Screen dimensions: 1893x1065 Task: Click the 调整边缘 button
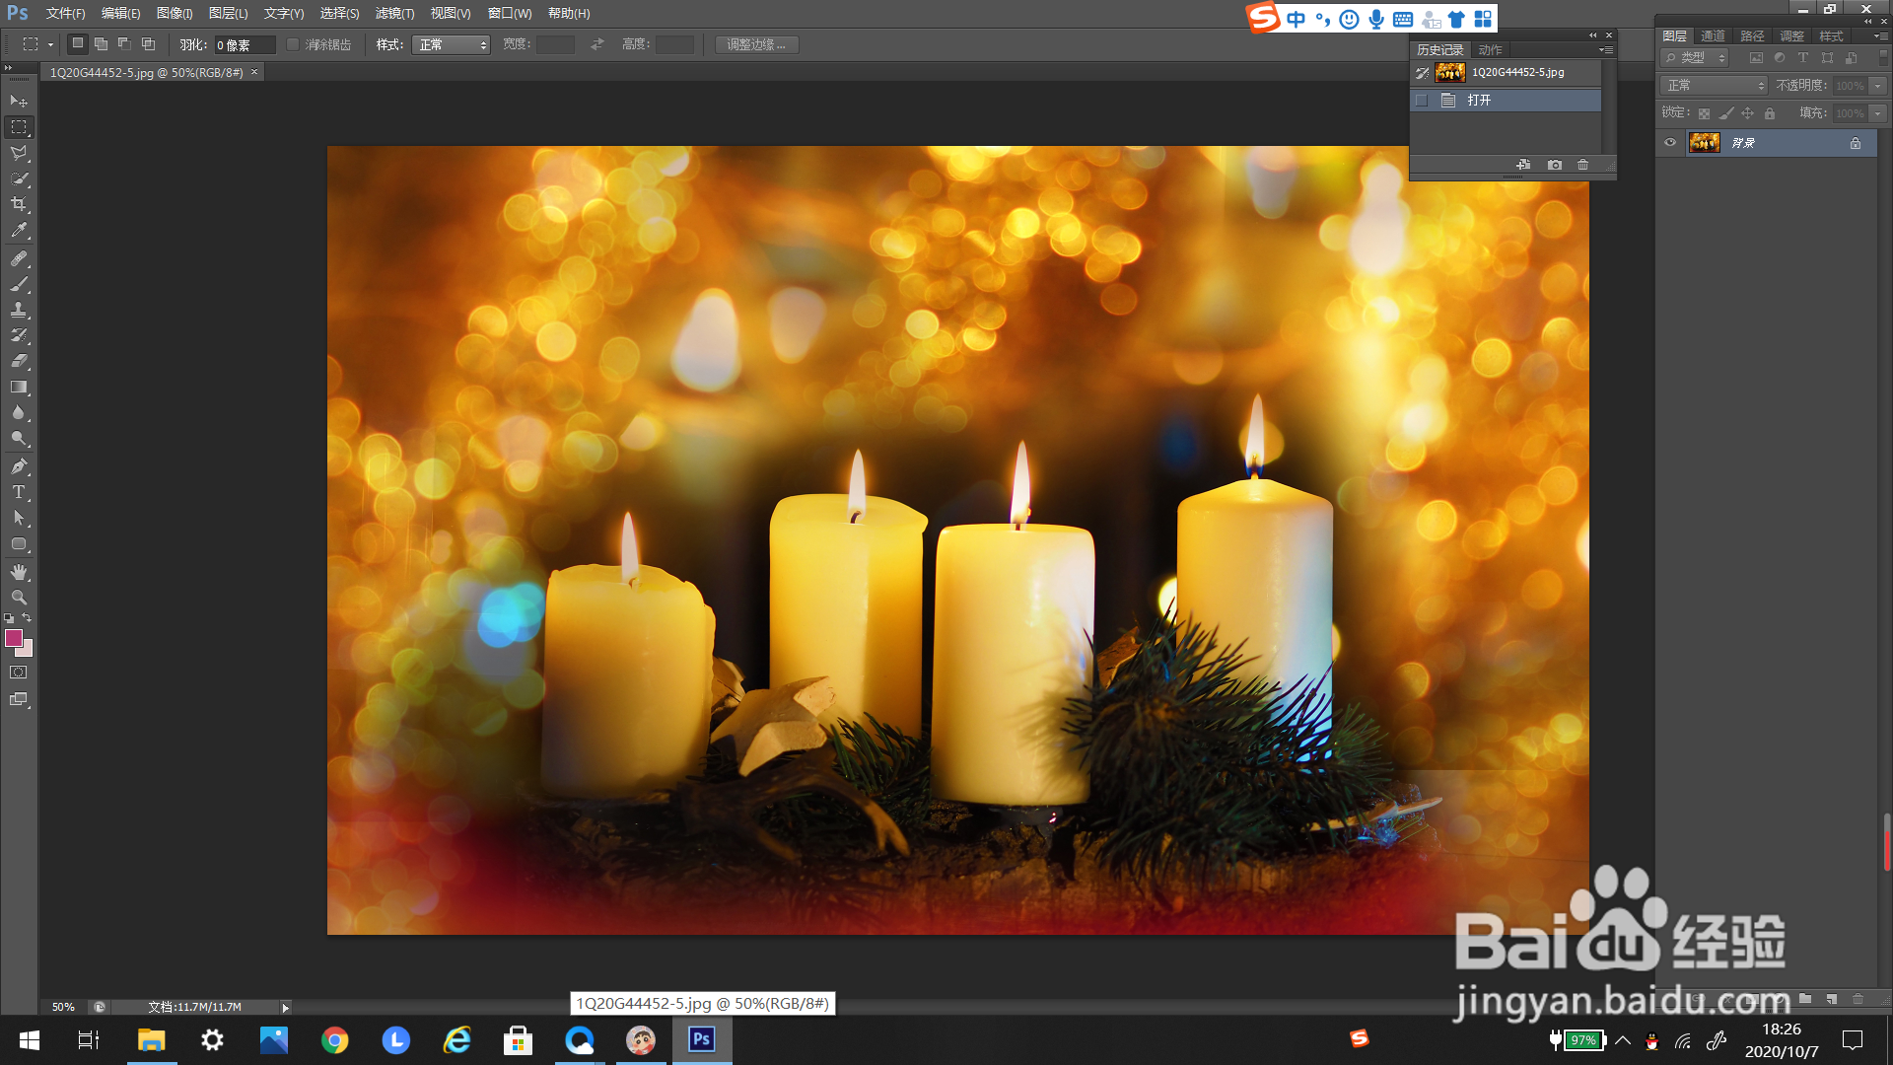tap(756, 44)
